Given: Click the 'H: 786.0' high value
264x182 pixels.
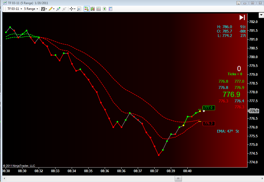Looking at the screenshot, I should pos(225,27).
